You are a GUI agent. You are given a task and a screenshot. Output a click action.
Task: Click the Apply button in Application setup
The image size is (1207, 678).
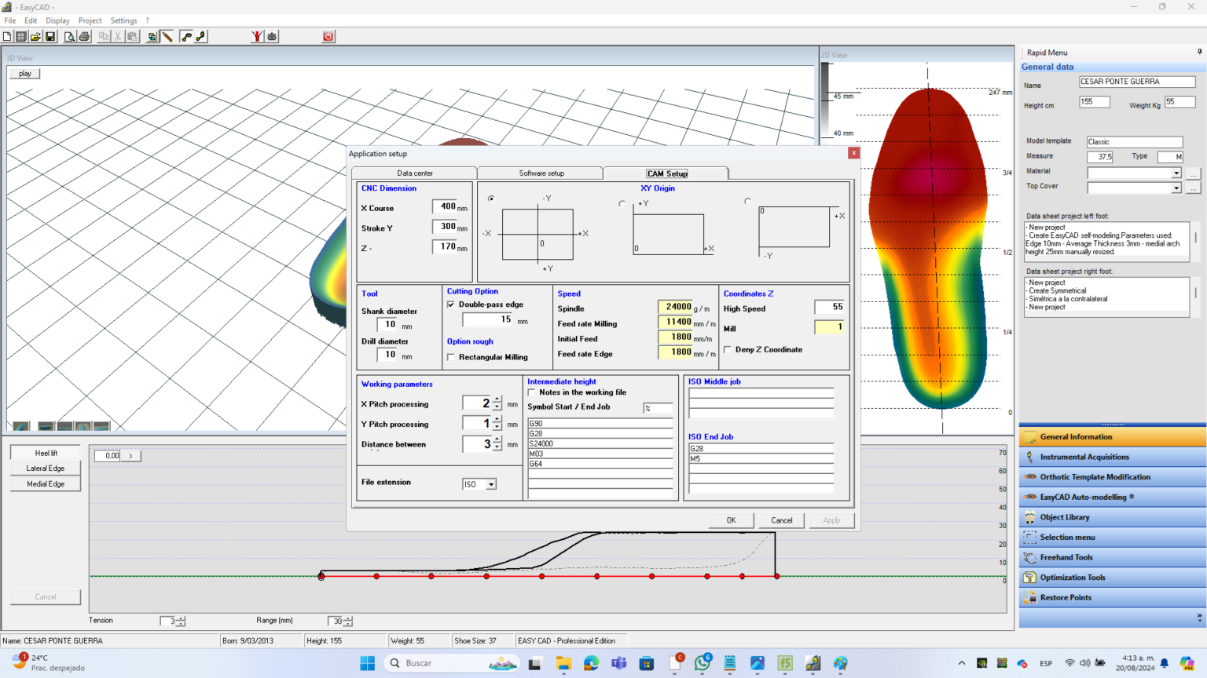pyautogui.click(x=831, y=519)
